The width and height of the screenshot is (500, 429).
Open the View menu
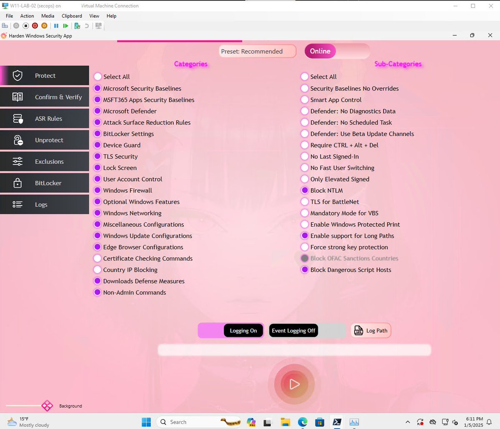click(x=94, y=16)
